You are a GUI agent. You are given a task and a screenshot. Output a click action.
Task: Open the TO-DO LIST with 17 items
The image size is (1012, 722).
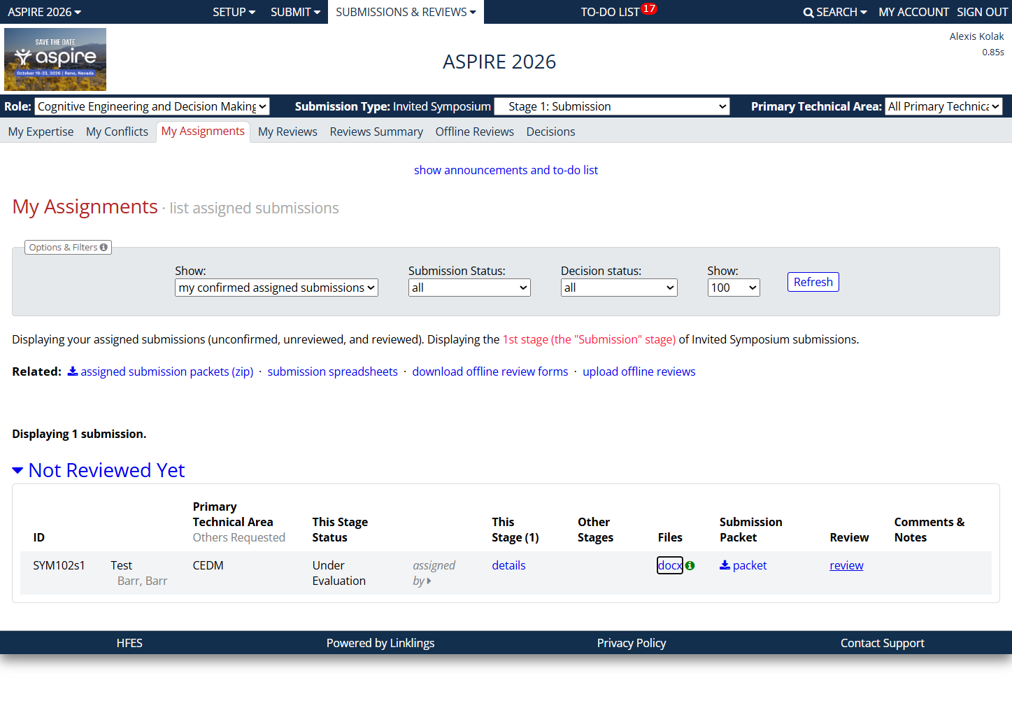click(618, 11)
